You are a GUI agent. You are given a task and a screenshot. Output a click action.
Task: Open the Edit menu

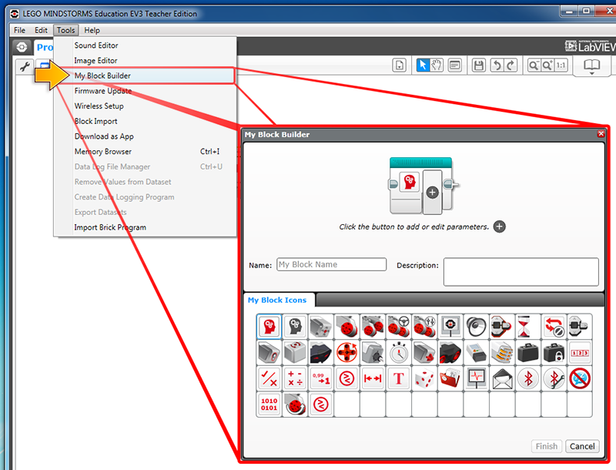coord(41,30)
